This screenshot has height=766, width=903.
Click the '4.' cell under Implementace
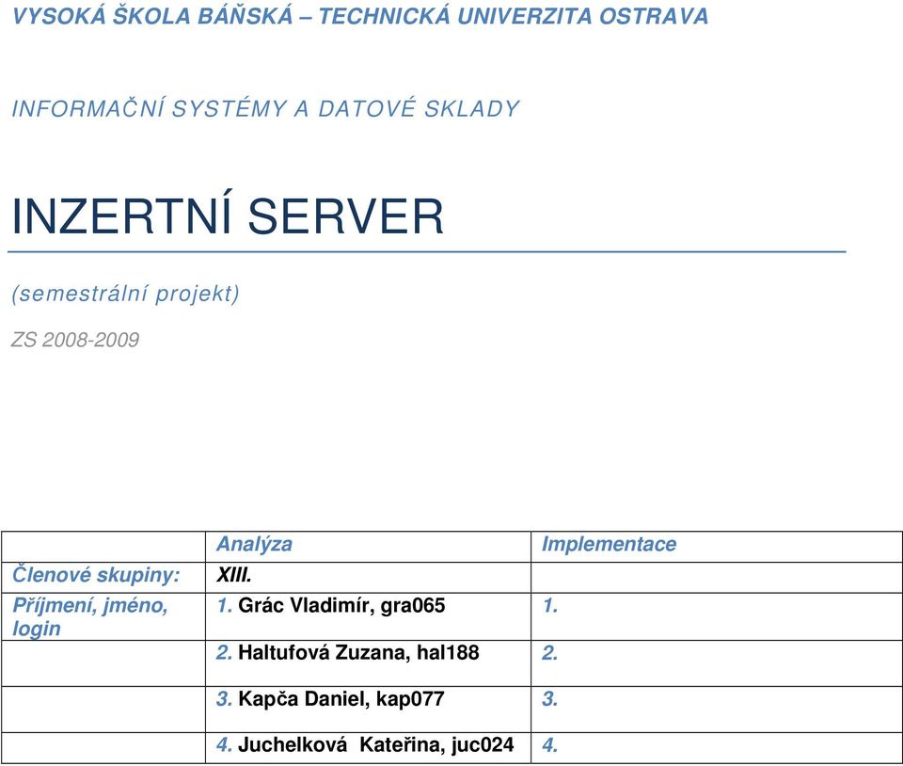point(717,748)
